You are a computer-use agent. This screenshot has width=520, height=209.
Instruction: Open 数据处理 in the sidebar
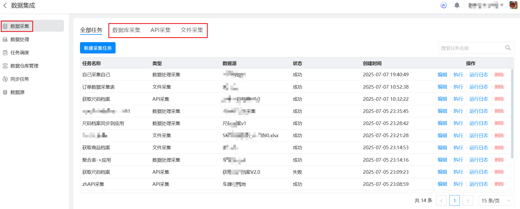point(20,39)
